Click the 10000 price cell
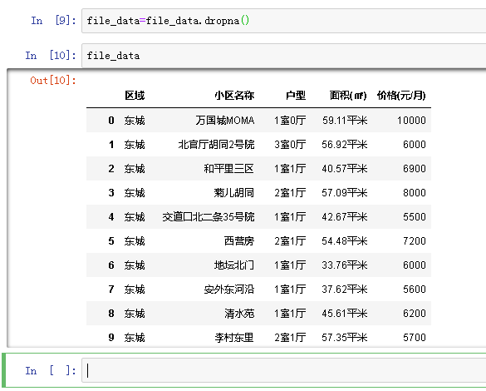This screenshot has height=391, width=486. [x=411, y=120]
